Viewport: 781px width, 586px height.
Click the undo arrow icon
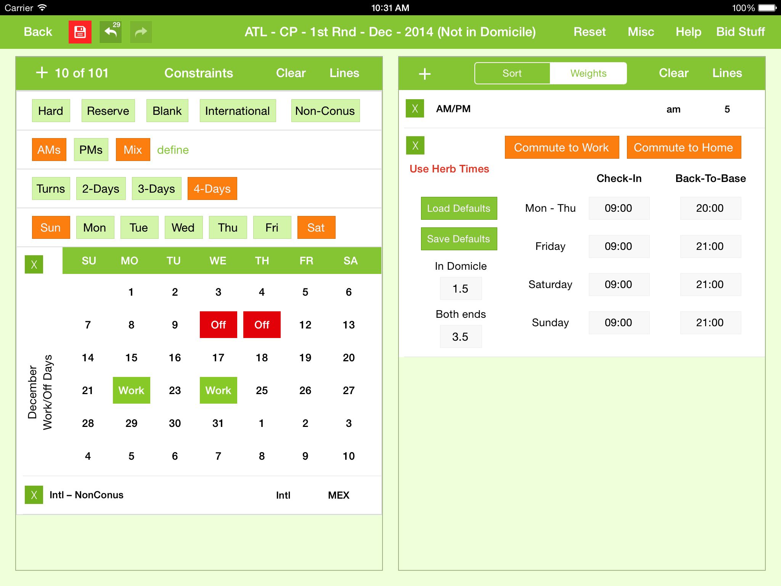click(111, 32)
